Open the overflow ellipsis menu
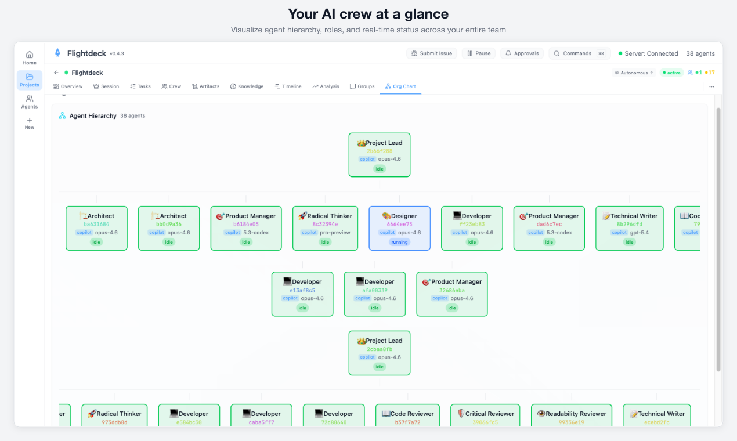Viewport: 737px width, 441px height. 712,85
